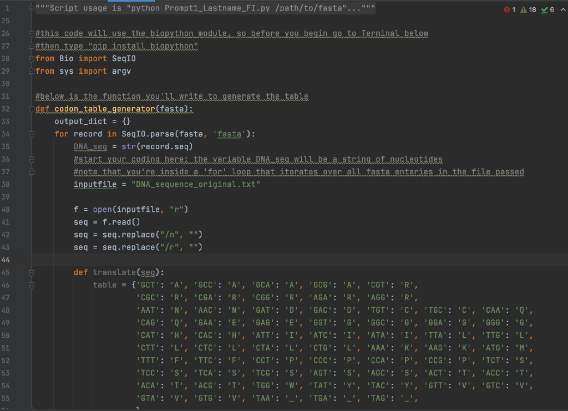This screenshot has width=568, height=411.
Task: Expand the folded docstring on line 1
Action: [32, 8]
